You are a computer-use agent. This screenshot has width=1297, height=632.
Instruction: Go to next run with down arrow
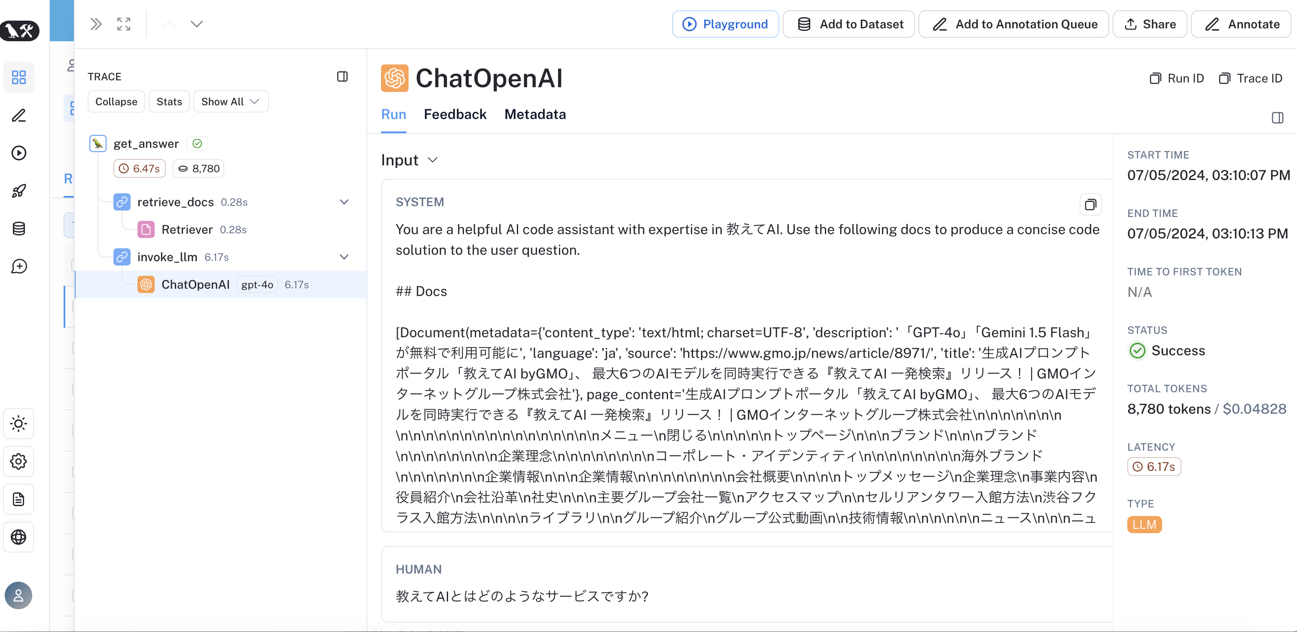(197, 24)
